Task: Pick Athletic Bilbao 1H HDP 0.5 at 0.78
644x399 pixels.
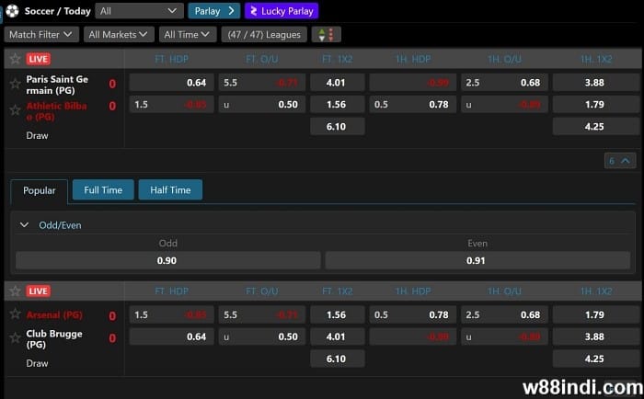Action: 413,104
